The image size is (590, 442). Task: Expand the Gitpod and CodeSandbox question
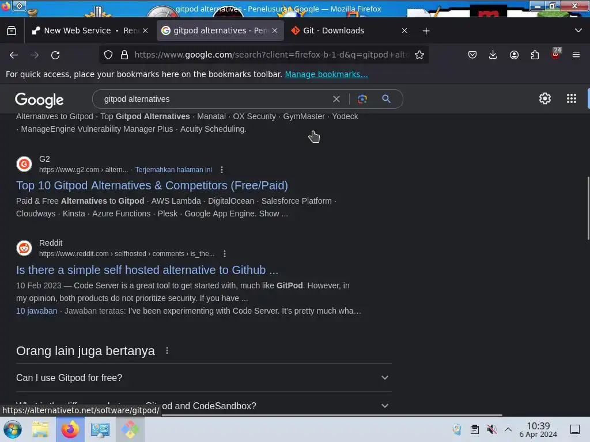coord(203,406)
